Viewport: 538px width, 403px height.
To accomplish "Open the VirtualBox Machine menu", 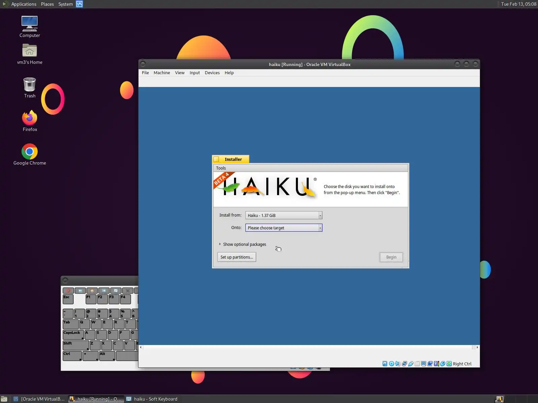I will click(x=162, y=73).
